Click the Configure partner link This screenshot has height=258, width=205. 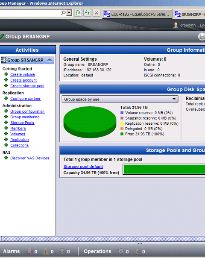(26, 99)
